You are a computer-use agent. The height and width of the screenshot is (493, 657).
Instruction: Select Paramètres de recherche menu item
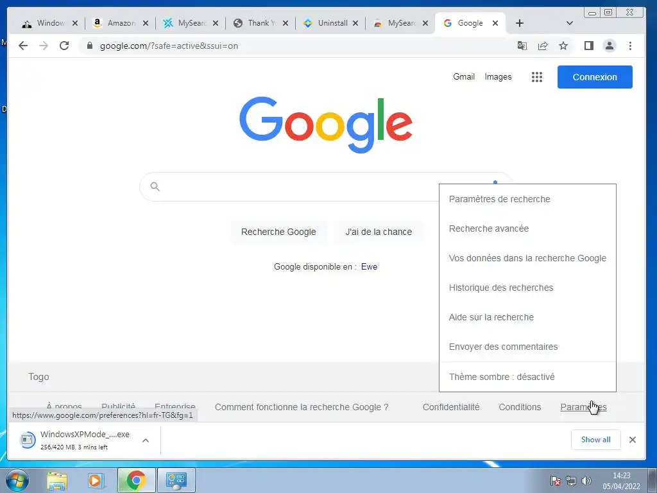(x=527, y=199)
